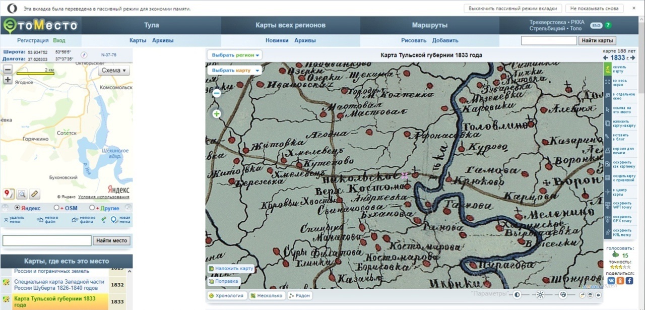The width and height of the screenshot is (645, 310).
Task: Open the Маршруты menu tab
Action: (429, 25)
